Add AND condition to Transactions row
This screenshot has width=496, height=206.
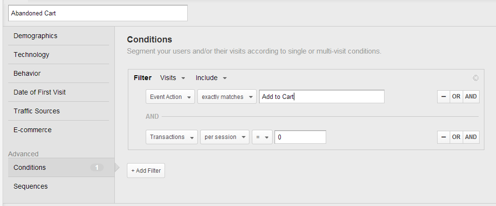tap(471, 137)
